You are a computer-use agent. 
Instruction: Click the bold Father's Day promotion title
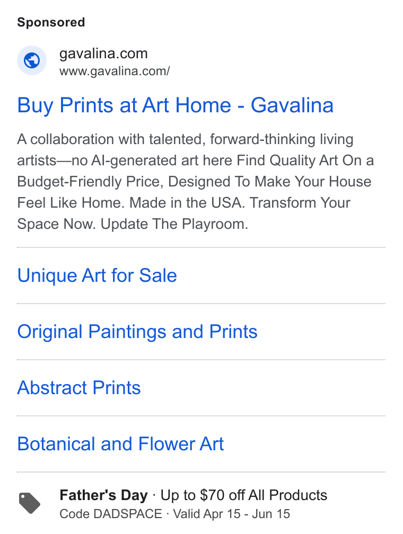pos(103,495)
